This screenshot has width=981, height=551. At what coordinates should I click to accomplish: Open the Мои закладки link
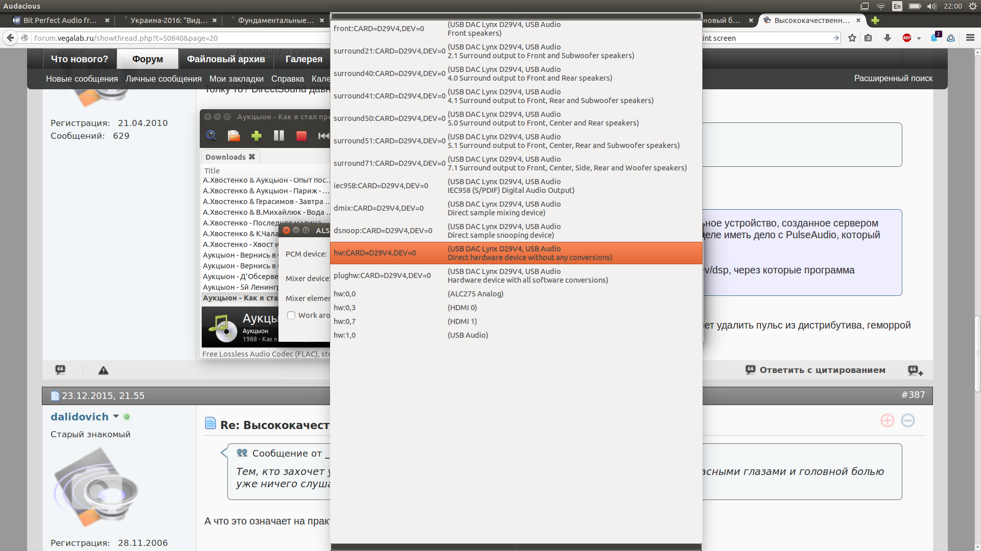(x=237, y=79)
